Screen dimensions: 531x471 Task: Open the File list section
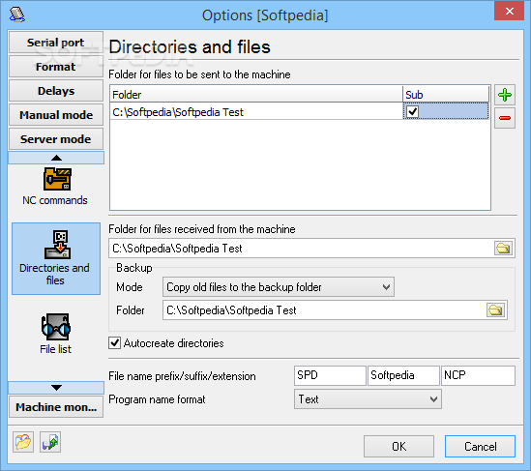56,334
